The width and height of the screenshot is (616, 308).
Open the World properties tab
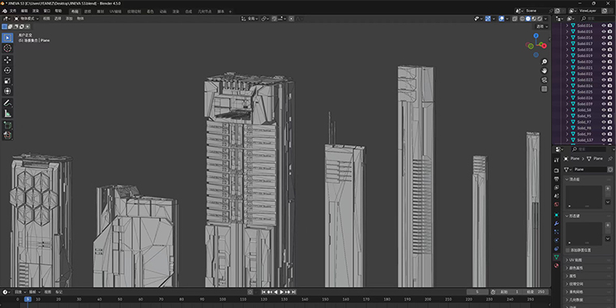556,204
